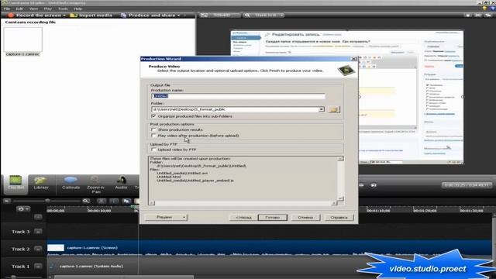Open the Callouts tab
This screenshot has height=279, width=496.
tap(71, 183)
